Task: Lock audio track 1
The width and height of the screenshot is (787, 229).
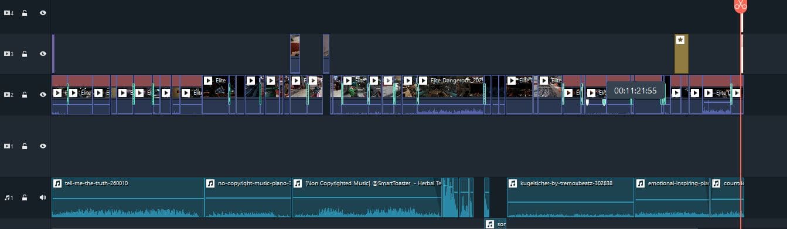Action: pyautogui.click(x=25, y=197)
